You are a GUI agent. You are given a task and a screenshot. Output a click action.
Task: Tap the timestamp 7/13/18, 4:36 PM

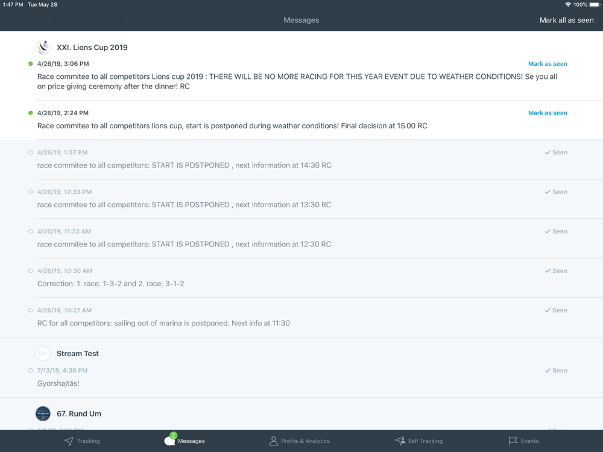(x=62, y=371)
